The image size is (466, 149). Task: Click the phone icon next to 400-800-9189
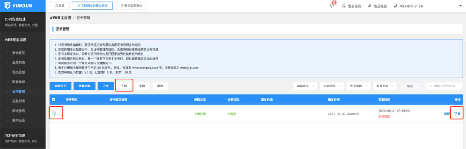tap(395, 6)
